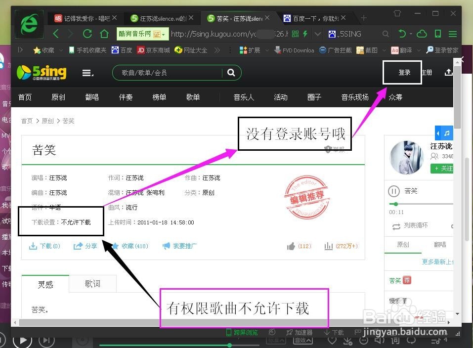Click the play count chart icon 272万+
The height and width of the screenshot is (348, 473).
point(329,246)
